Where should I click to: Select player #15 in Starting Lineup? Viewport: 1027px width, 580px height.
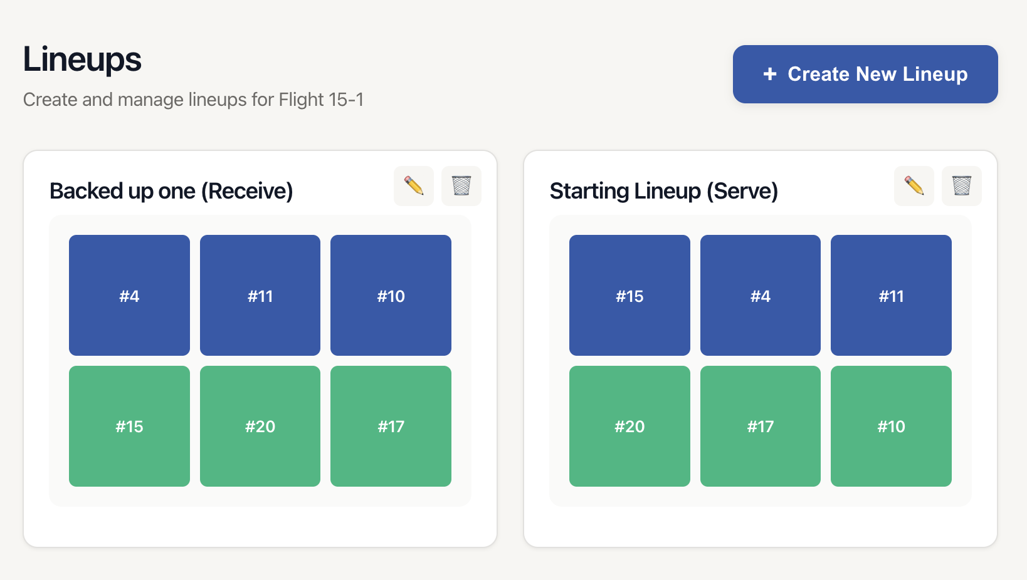tap(629, 295)
